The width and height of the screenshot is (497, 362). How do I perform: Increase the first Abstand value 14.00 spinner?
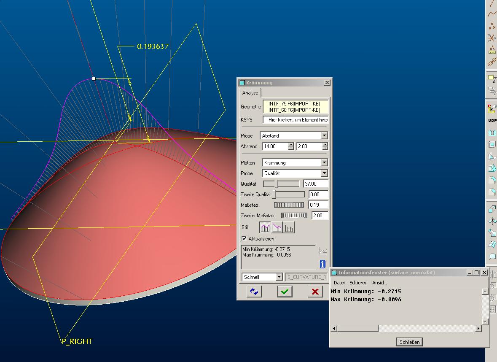pyautogui.click(x=291, y=144)
